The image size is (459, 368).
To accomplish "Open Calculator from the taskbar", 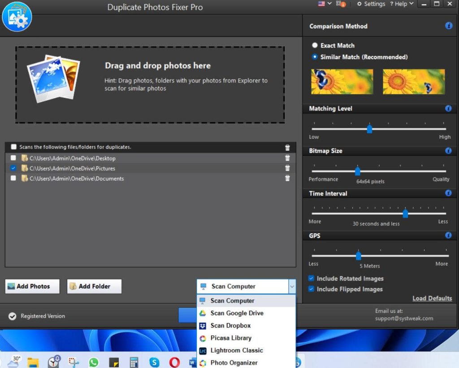I will pyautogui.click(x=134, y=363).
